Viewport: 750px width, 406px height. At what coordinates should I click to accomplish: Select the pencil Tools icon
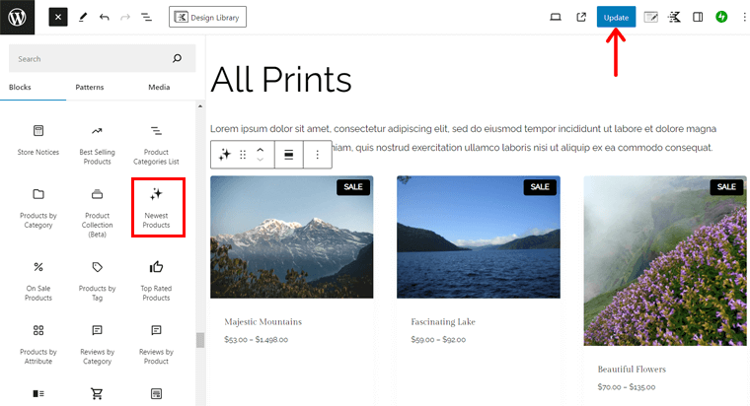click(x=83, y=17)
